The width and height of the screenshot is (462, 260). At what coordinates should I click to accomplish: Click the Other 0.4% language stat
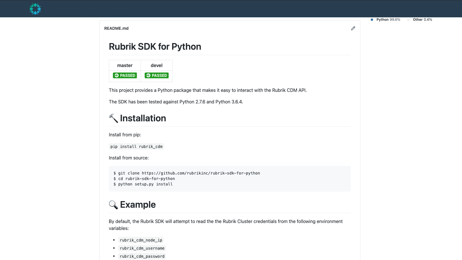click(420, 20)
